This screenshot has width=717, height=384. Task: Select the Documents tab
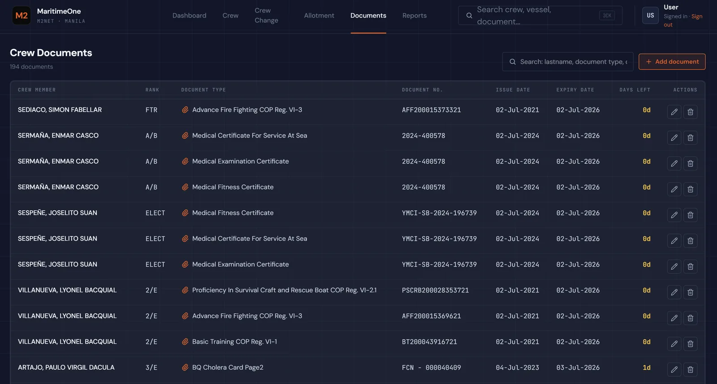coord(368,15)
